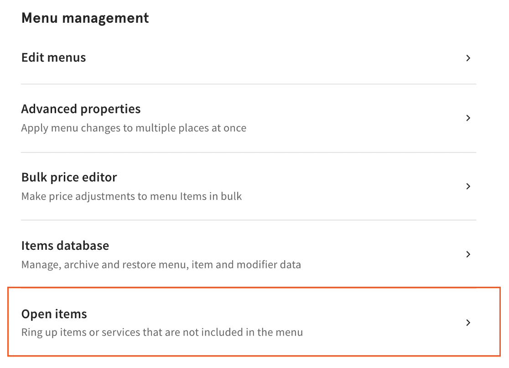Expand the Edit menus row chevron
The height and width of the screenshot is (368, 509).
pos(468,58)
